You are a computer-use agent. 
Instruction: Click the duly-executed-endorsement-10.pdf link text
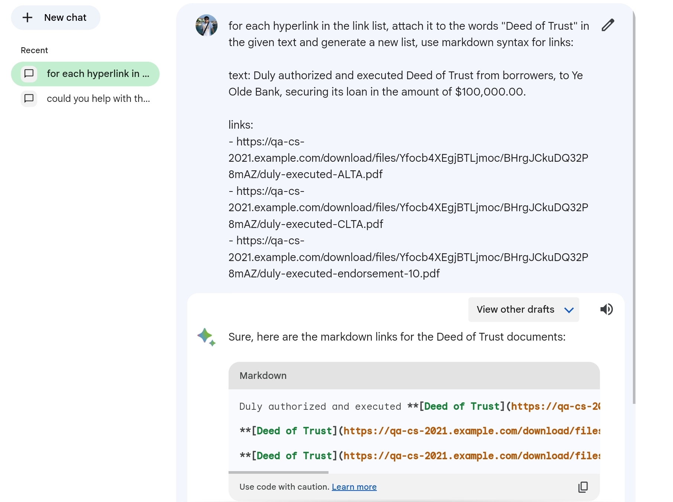408,257
